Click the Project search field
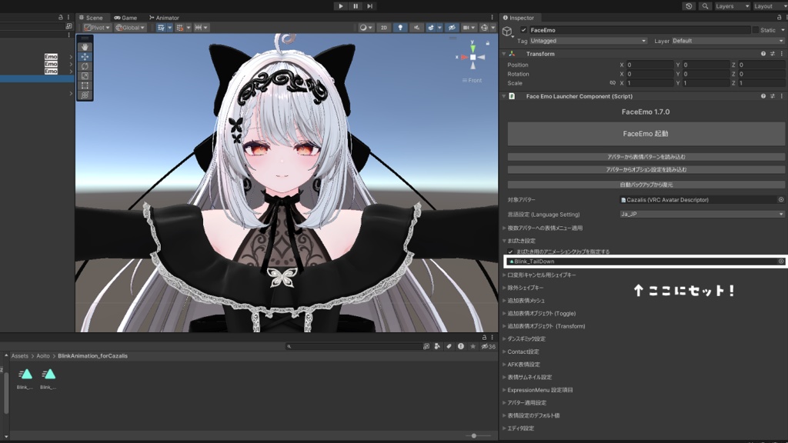788x443 pixels. coord(354,346)
